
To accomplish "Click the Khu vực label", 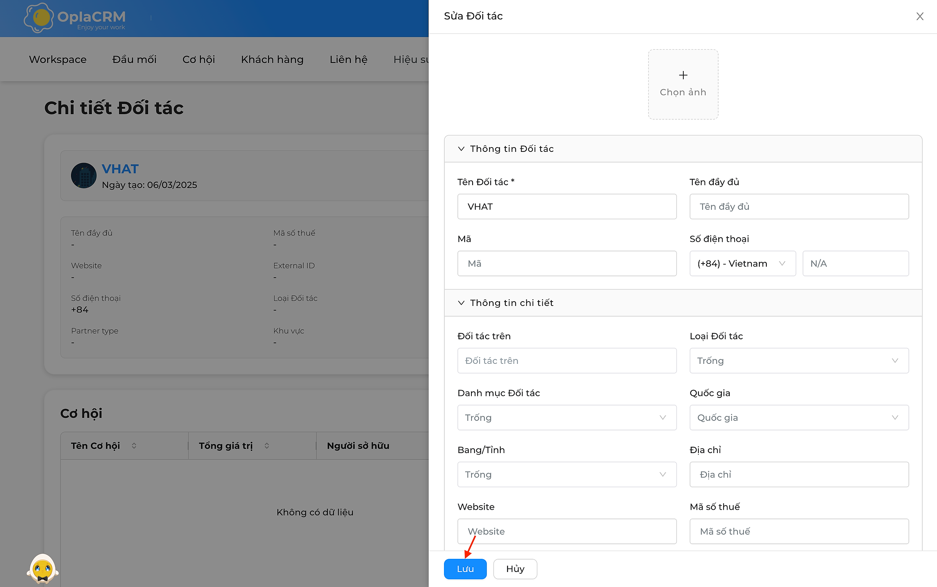I will coord(288,331).
